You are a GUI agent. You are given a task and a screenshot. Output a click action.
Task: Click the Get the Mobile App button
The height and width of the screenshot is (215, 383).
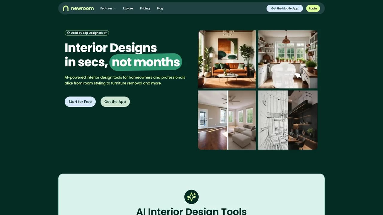click(285, 8)
